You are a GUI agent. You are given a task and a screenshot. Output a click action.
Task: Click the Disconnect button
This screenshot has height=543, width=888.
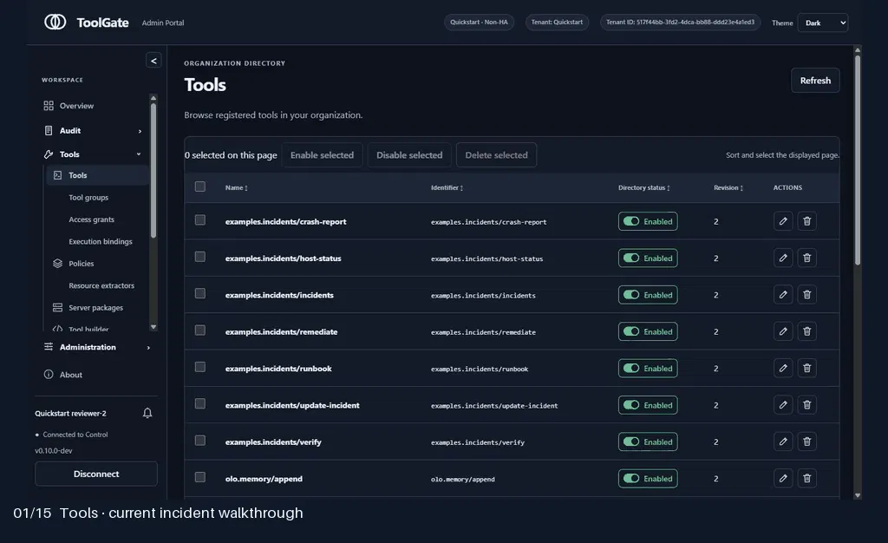pyautogui.click(x=96, y=474)
